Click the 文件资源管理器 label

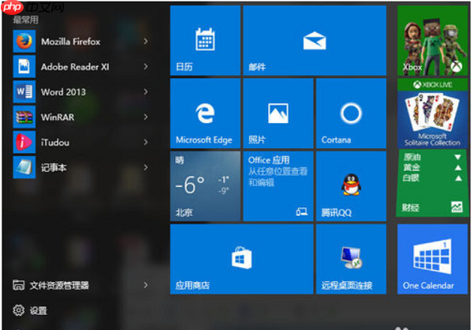(x=59, y=285)
